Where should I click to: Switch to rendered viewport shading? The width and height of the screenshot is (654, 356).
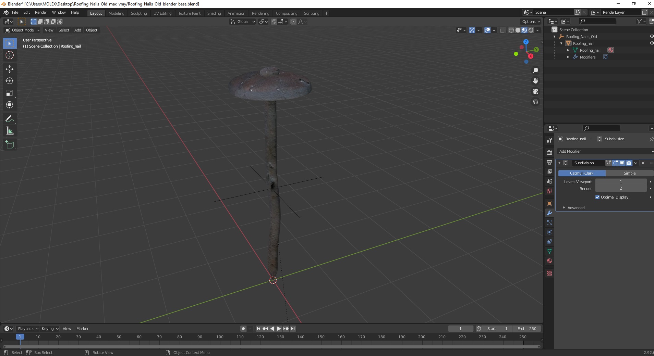(531, 30)
